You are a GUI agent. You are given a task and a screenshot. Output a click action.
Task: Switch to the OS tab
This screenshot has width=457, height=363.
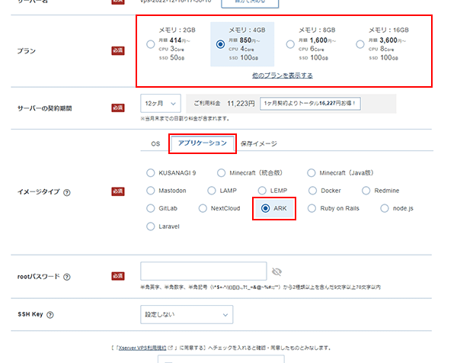155,143
